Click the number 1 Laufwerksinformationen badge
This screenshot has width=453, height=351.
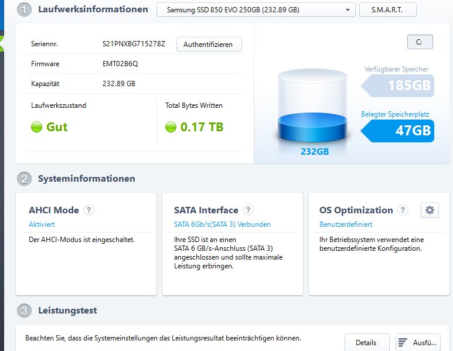click(x=24, y=10)
